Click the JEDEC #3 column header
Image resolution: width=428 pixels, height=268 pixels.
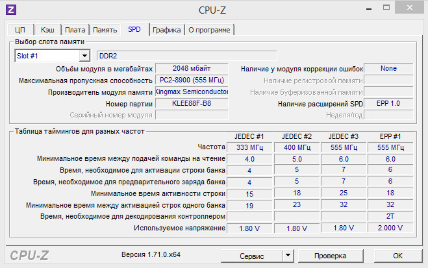344,136
